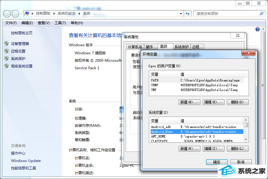Click the main window scroll up arrow
Viewport: 268px width, 179px height.
click(x=263, y=29)
